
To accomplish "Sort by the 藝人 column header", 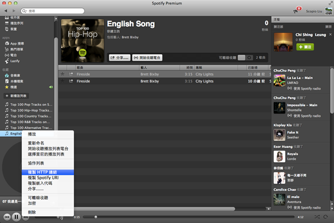I will pyautogui.click(x=159, y=67).
